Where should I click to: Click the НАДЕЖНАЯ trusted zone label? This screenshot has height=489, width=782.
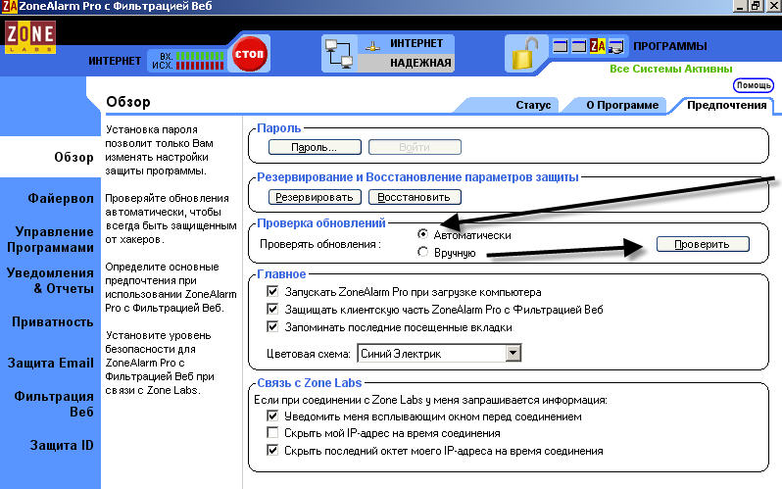[420, 63]
